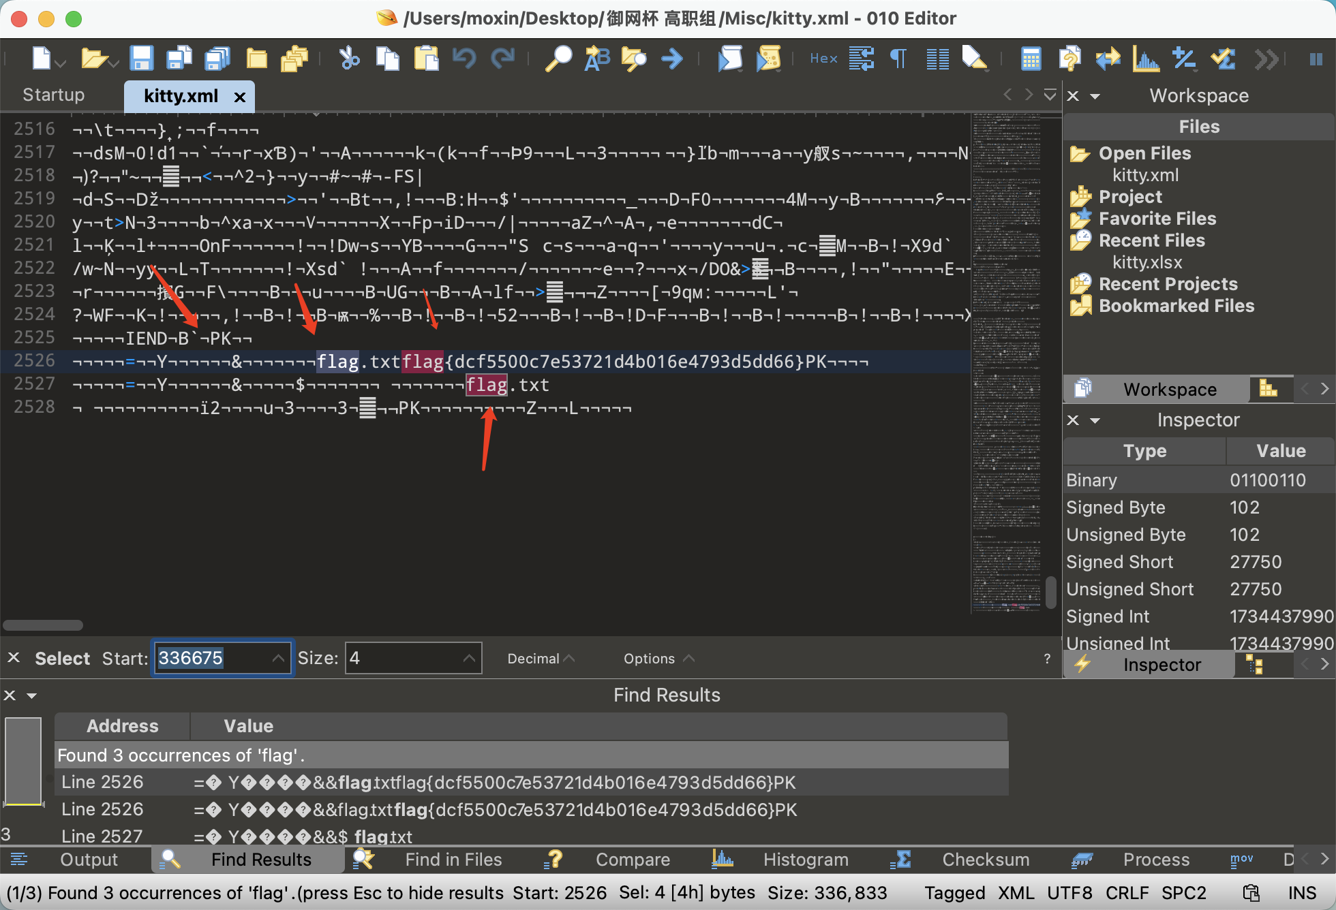Viewport: 1336px width, 910px height.
Task: Click the Replace text icon
Action: click(x=596, y=59)
